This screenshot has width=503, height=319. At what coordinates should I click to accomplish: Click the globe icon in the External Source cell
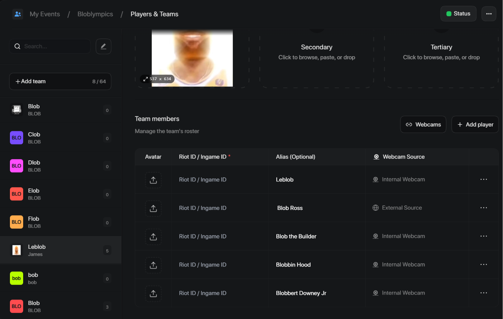[x=376, y=208]
